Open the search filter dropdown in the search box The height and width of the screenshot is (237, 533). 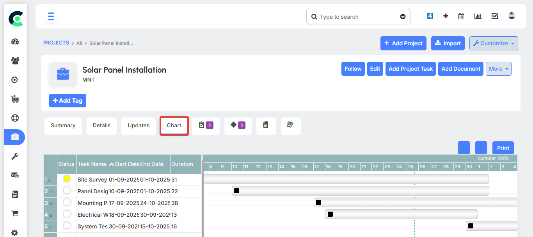403,16
